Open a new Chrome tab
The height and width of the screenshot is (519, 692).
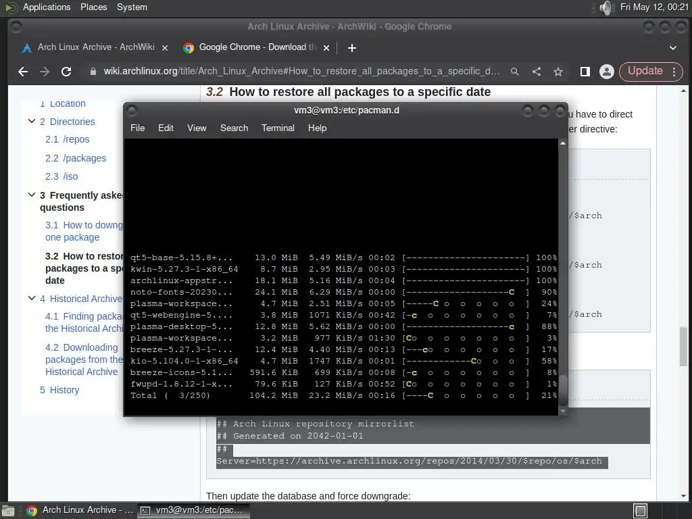click(x=351, y=48)
